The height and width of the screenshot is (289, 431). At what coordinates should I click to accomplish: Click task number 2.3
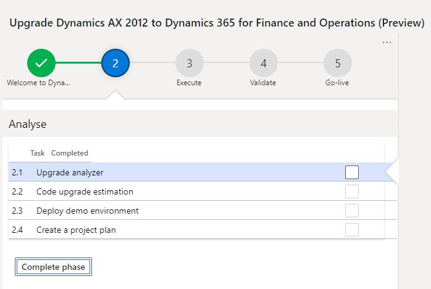pyautogui.click(x=17, y=211)
